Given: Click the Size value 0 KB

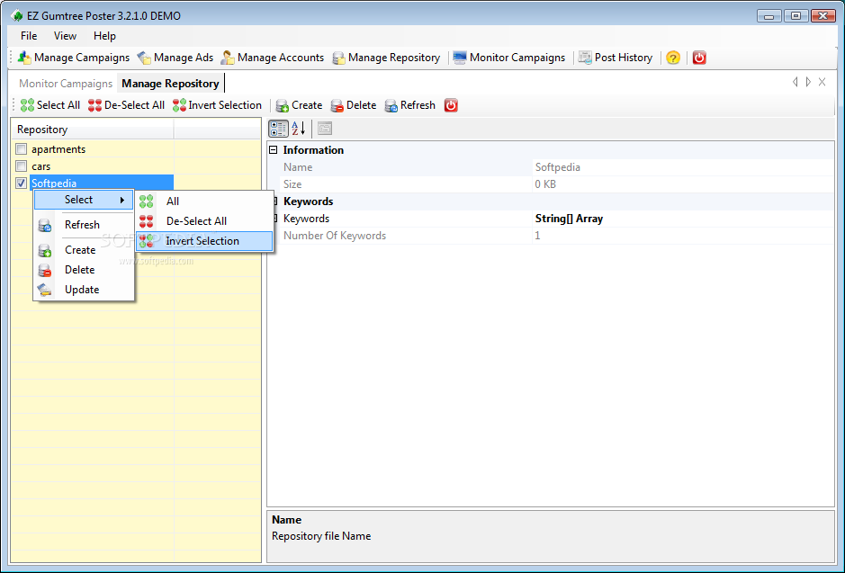Looking at the screenshot, I should click(x=545, y=184).
